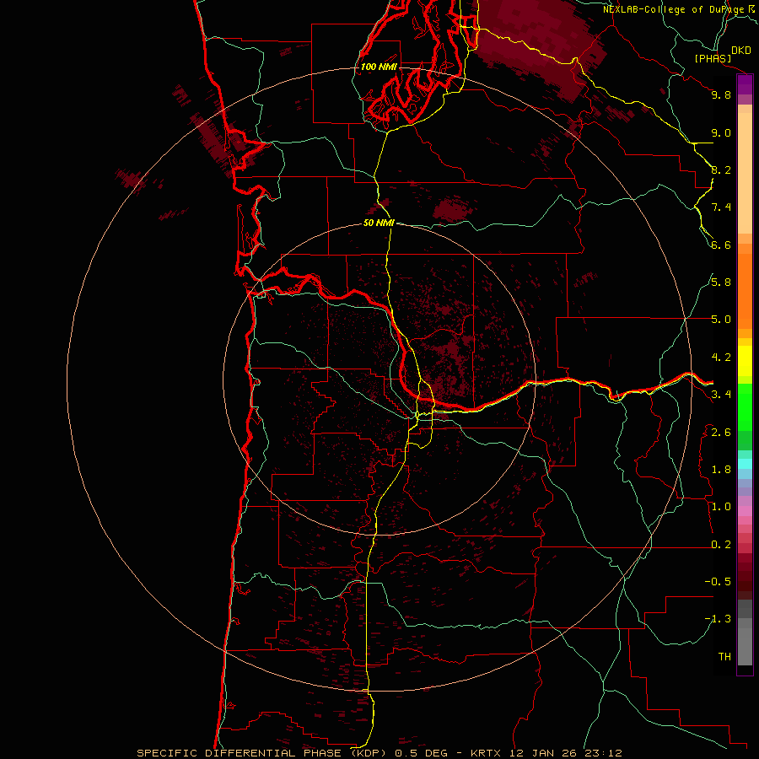Viewport: 759px width, 759px height.
Task: Click the 0.2 value on the color scale
Action: (x=721, y=545)
